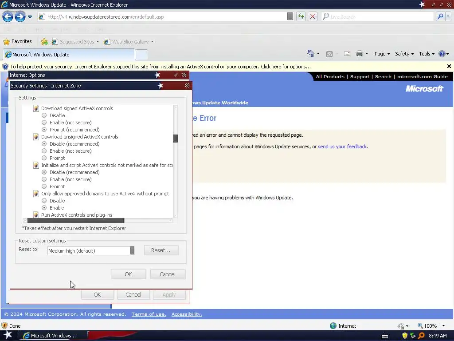This screenshot has height=341, width=454.
Task: Close the yellow information bar
Action: click(449, 67)
